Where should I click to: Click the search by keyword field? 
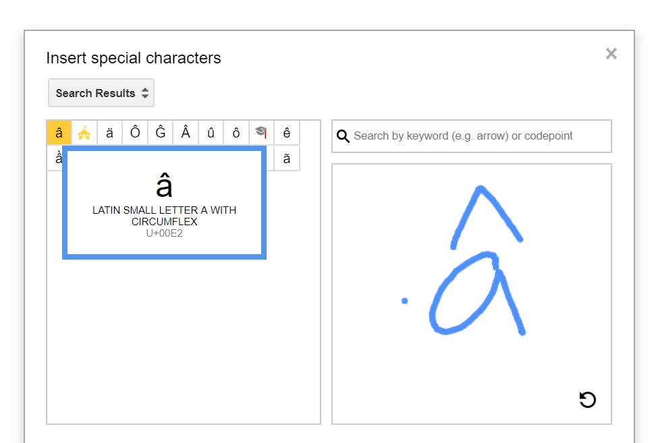(479, 136)
